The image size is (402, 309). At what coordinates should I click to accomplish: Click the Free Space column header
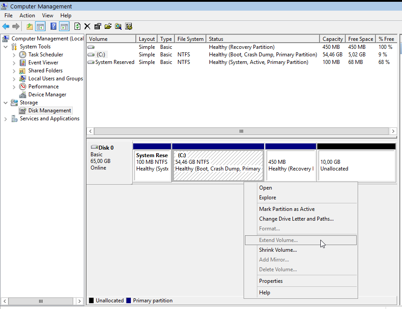tap(360, 39)
